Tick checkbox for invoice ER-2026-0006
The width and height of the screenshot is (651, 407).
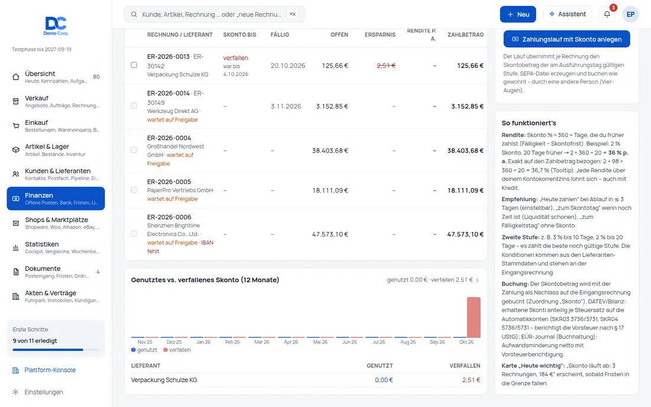134,234
